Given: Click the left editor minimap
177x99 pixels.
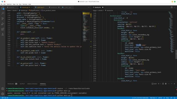Looking at the screenshot, I should (x=86, y=27).
